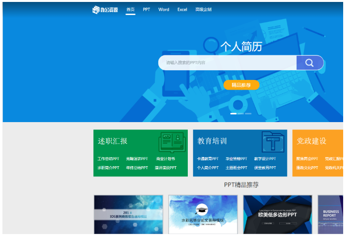Switch to the Excel navigation tab
The width and height of the screenshot is (348, 236).
pos(182,10)
